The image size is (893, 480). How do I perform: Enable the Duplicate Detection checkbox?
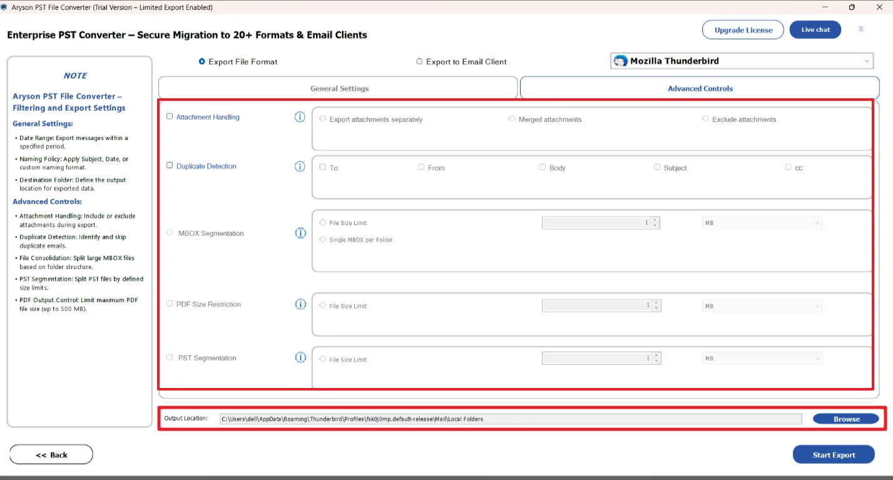pos(170,165)
